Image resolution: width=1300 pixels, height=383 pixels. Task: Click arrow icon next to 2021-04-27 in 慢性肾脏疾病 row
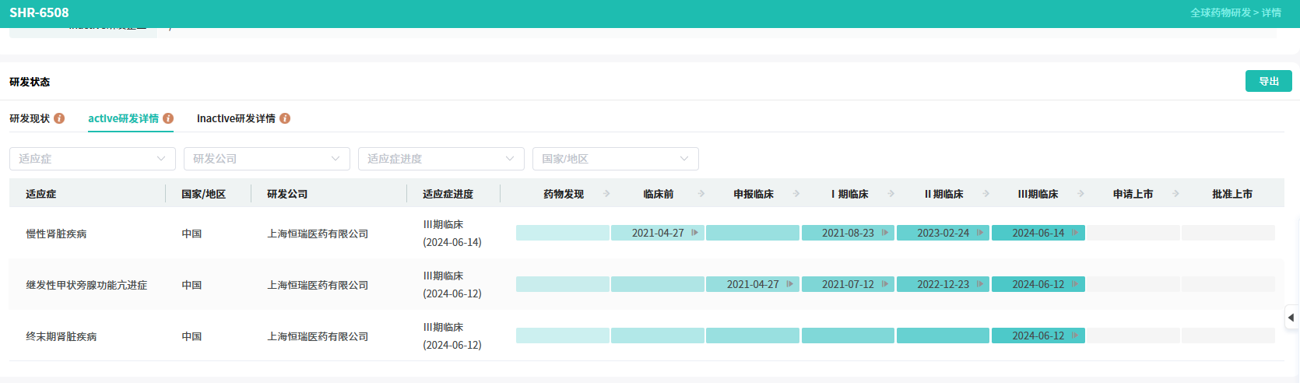(x=694, y=233)
